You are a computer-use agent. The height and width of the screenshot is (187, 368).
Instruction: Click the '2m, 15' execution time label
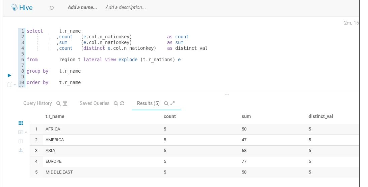[x=351, y=23]
